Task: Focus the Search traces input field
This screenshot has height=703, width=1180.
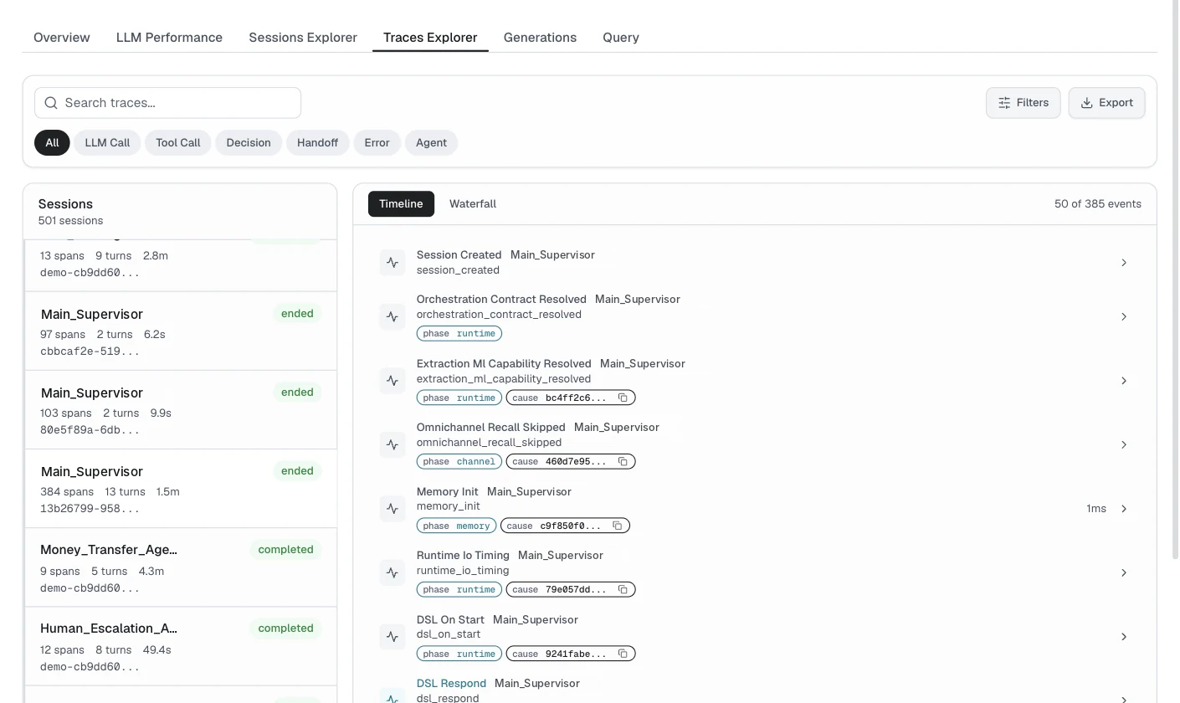Action: 167,103
